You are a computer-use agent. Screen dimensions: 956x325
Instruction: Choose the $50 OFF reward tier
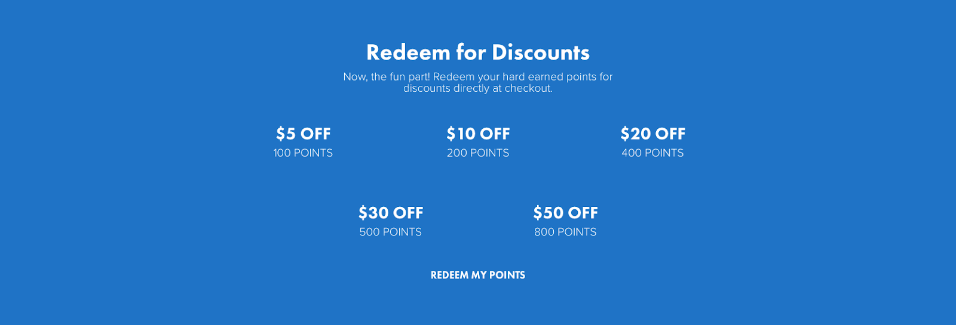coord(565,213)
